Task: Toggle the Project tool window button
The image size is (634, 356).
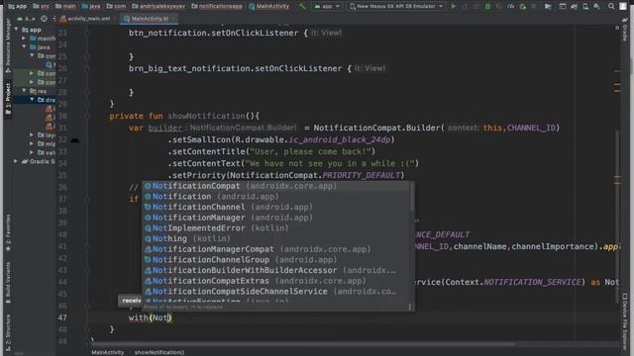Action: tap(8, 99)
